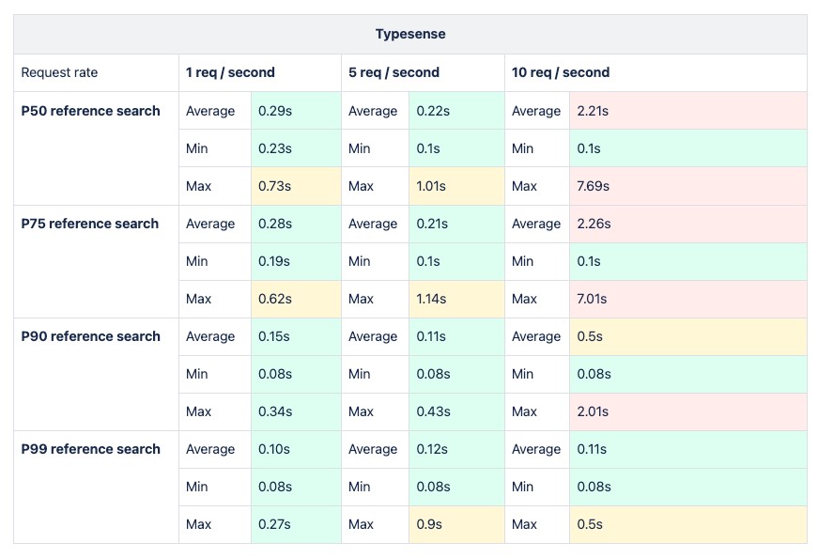This screenshot has height=558, width=818.
Task: Click the yellow 0.73s max cell
Action: coord(295,186)
